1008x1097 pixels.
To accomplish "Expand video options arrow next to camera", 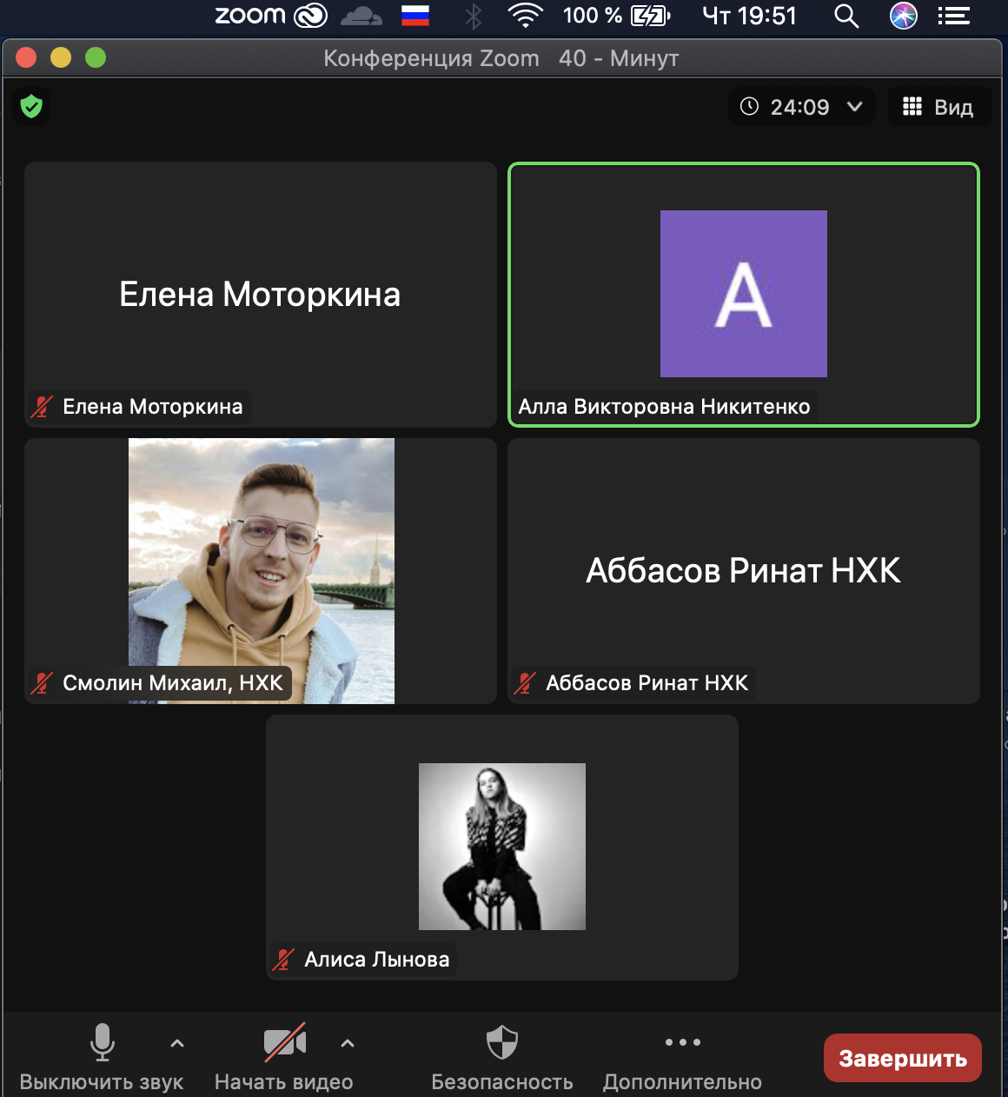I will coord(348,1042).
